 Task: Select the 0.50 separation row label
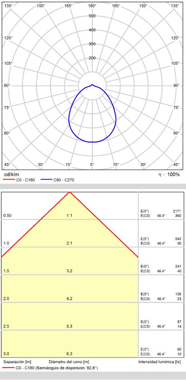coord(7,215)
